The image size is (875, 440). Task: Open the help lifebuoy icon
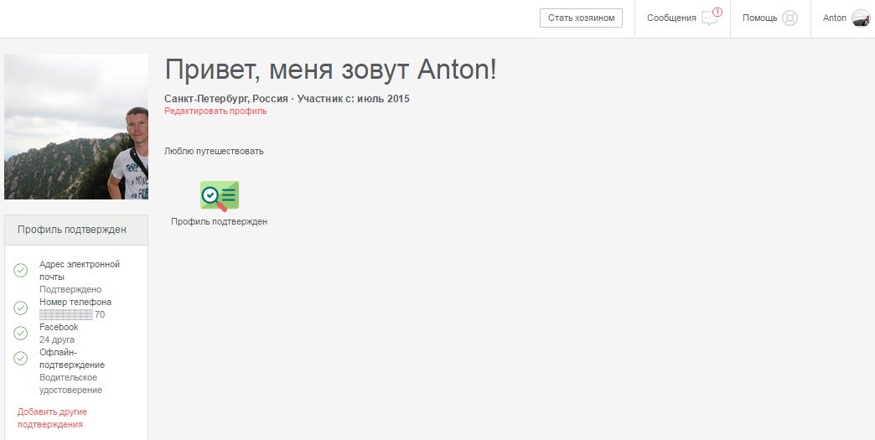coord(790,18)
